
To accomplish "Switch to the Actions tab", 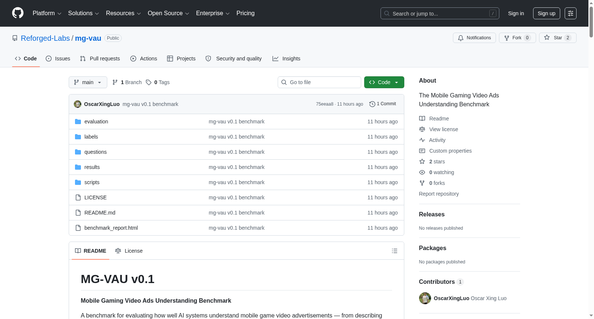I will pyautogui.click(x=144, y=59).
